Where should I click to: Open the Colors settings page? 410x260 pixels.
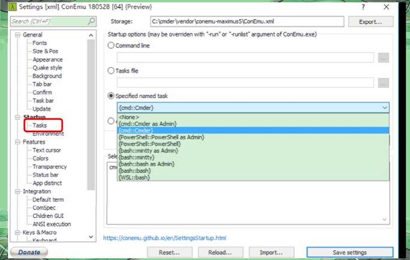(40, 159)
